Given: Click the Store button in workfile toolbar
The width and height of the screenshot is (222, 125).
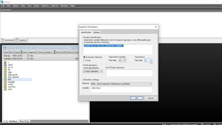Looking at the screenshot, I should (70, 52).
